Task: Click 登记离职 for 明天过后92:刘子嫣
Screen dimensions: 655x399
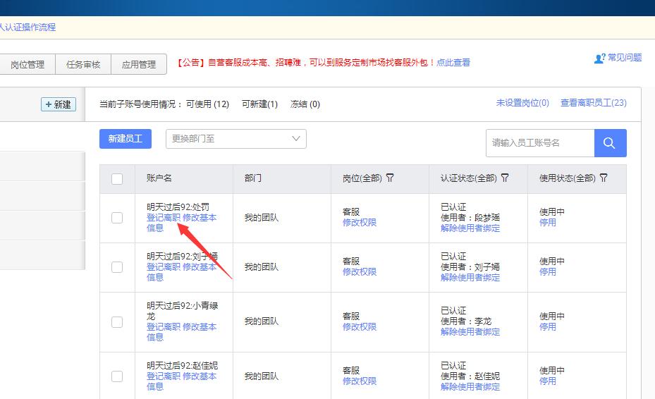Action: (164, 267)
